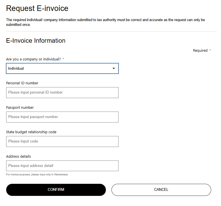Click the asterisk after the company question
The image size is (221, 206).
[x=63, y=59]
